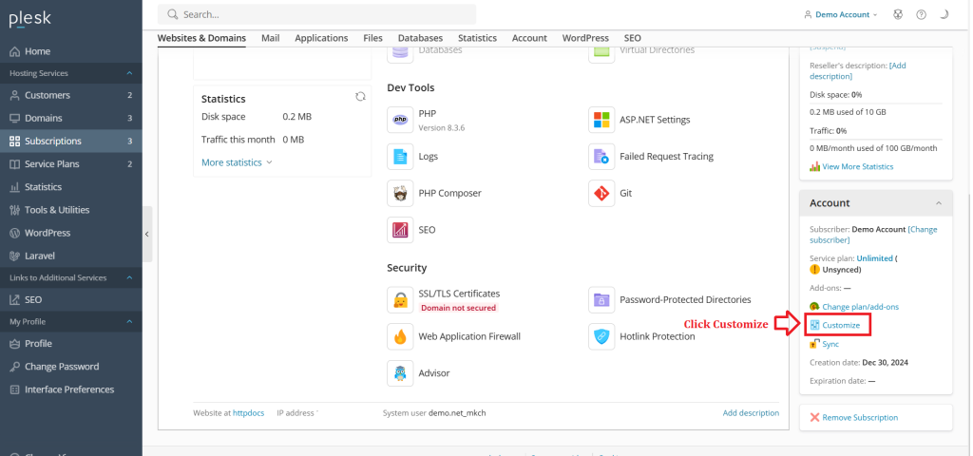Switch to the Applications tab
The image size is (973, 456).
coord(321,38)
